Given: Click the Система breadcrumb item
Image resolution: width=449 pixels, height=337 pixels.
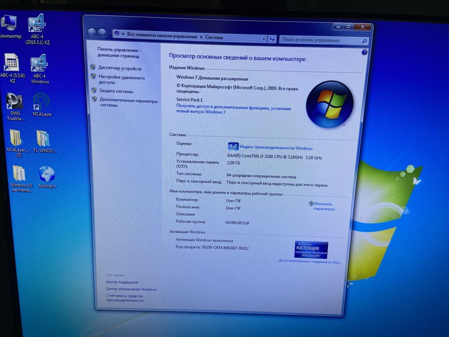Looking at the screenshot, I should (214, 37).
